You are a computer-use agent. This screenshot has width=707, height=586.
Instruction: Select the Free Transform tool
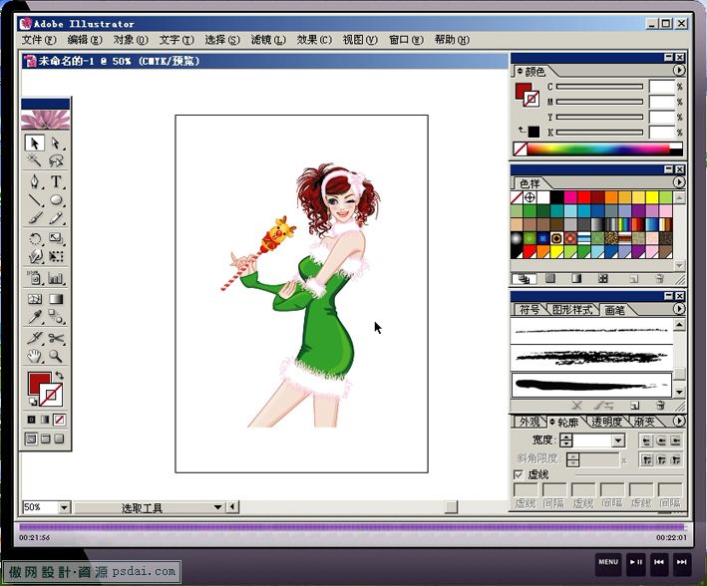coord(56,256)
